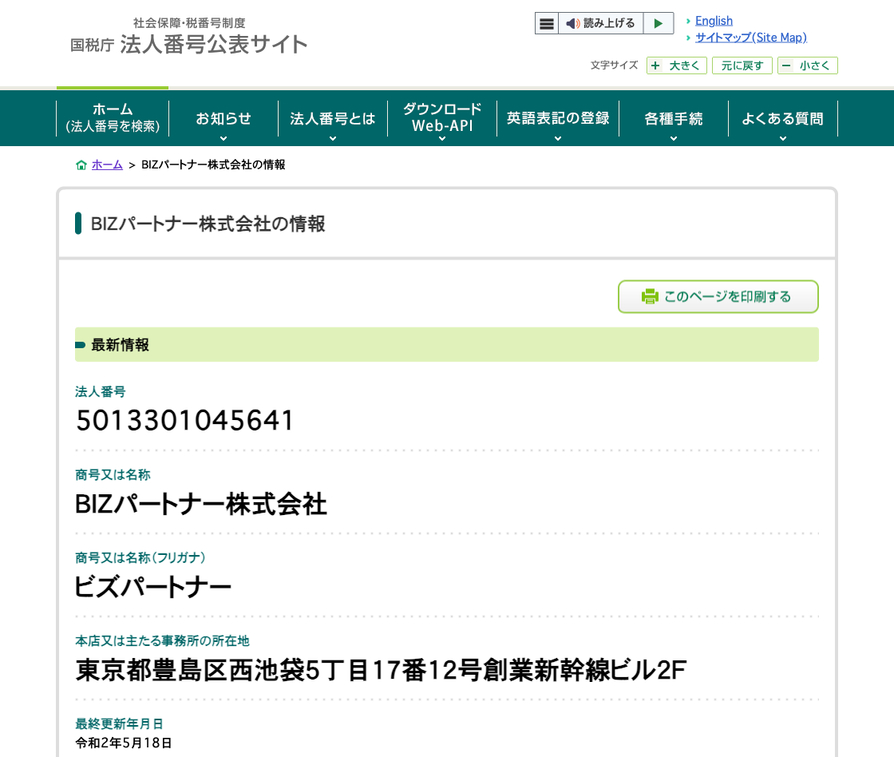Click the home icon in breadcrumb

(x=81, y=164)
